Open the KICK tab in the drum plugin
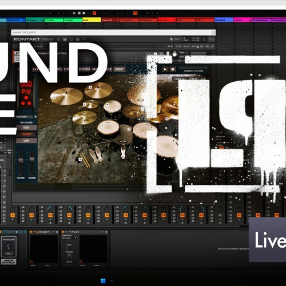This screenshot has height=286, width=286. (35, 69)
